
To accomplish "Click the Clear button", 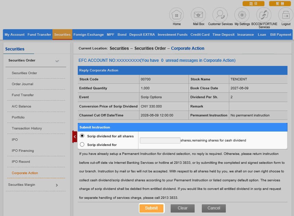I will [183, 208].
